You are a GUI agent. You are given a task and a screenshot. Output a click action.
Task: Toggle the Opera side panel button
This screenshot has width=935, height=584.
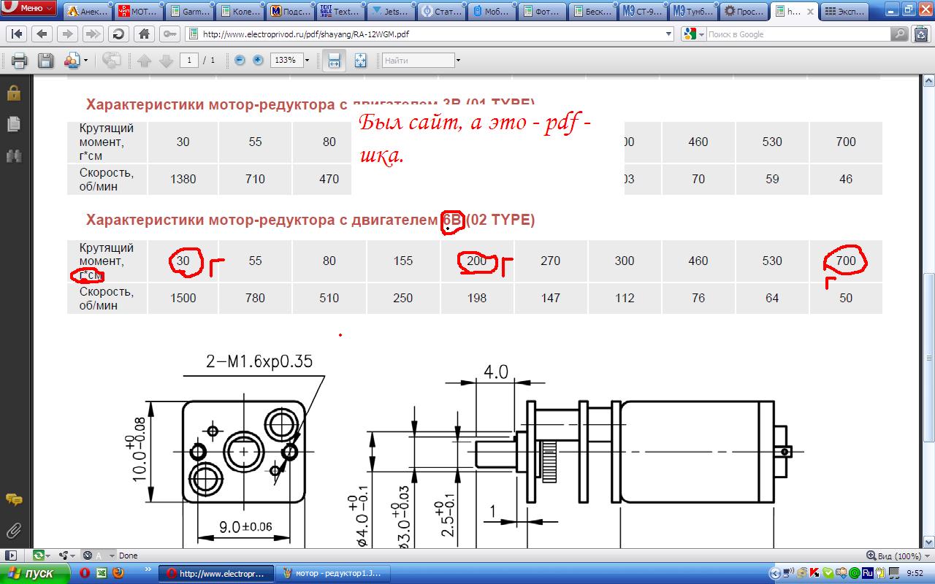11,556
